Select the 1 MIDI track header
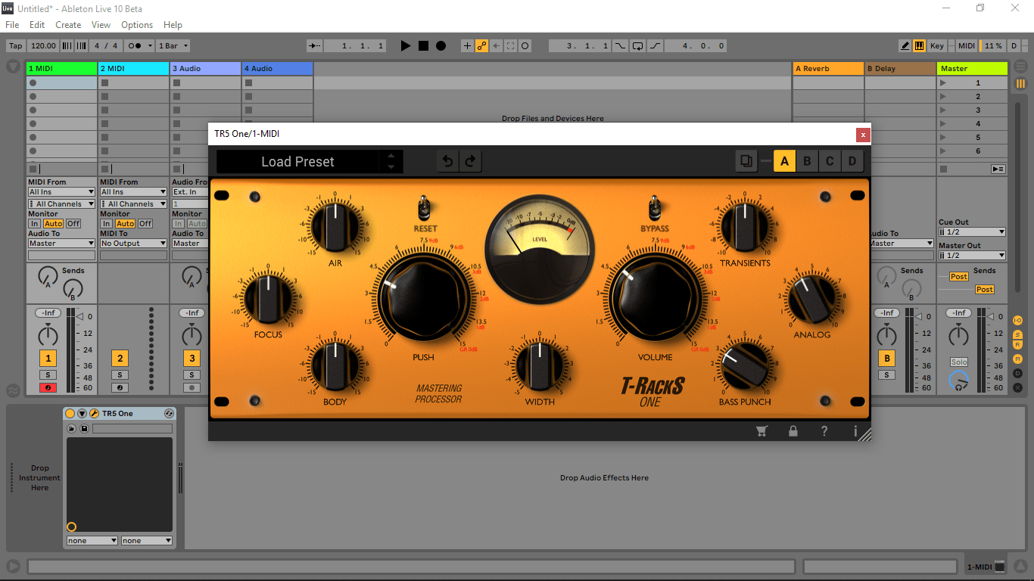The height and width of the screenshot is (581, 1034). coord(61,68)
